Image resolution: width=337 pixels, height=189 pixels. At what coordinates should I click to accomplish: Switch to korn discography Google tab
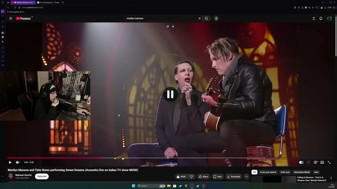[x=48, y=2]
